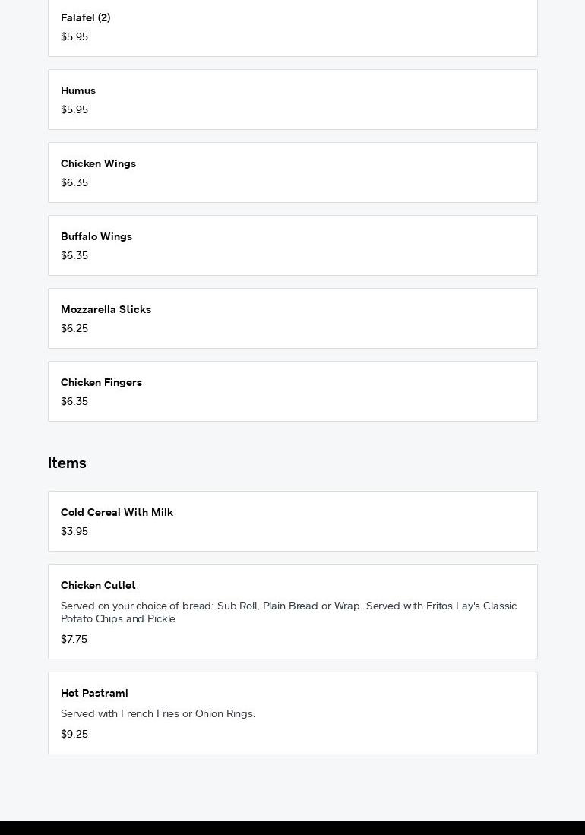Open the Falafel (2) menu item

tap(85, 17)
